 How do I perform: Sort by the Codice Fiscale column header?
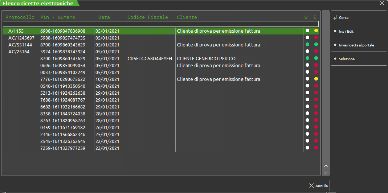click(x=147, y=17)
